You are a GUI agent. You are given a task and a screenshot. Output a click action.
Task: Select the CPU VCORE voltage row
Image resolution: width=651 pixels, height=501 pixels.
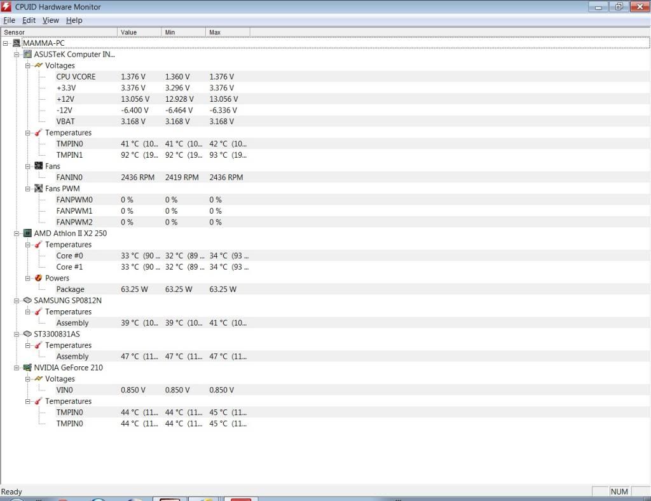coord(76,77)
